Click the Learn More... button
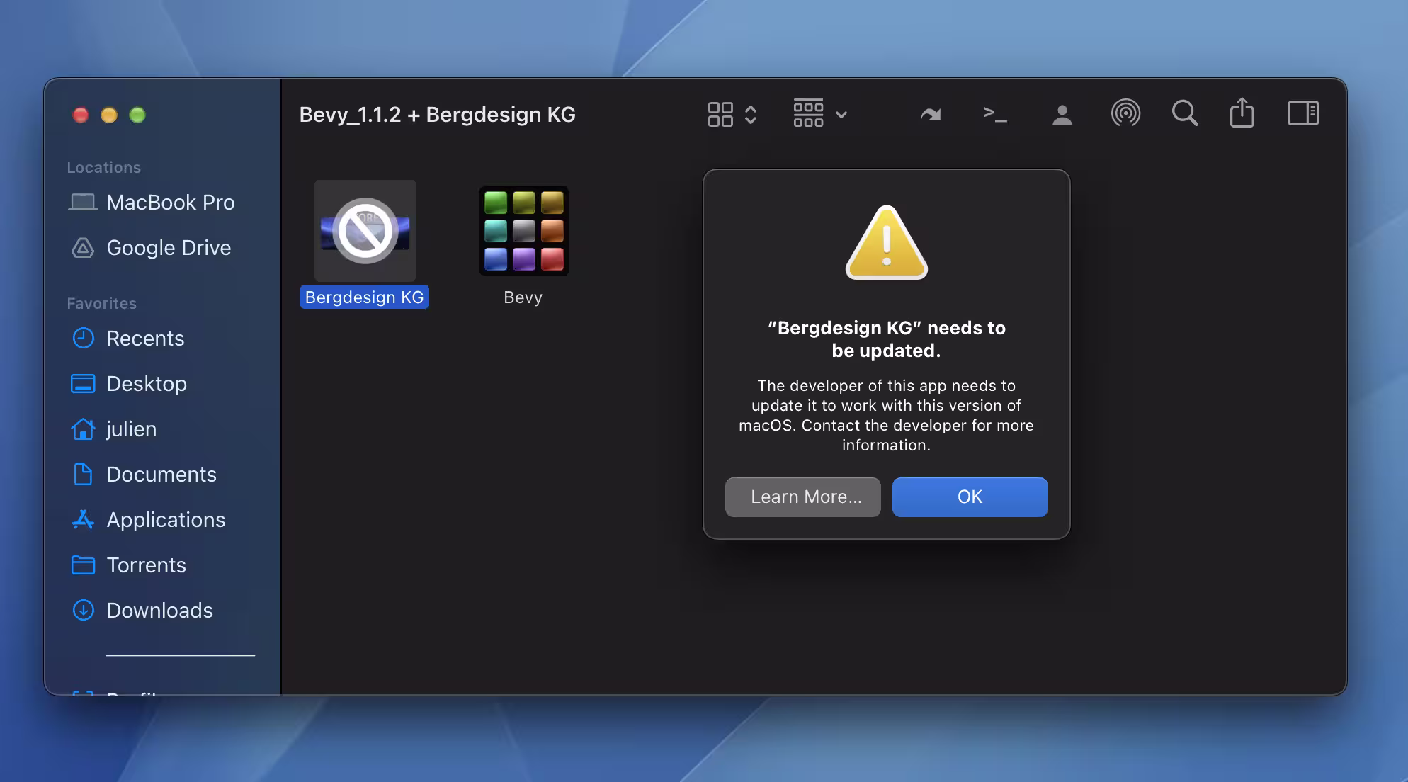Screen dimensions: 1408x782 click(803, 497)
